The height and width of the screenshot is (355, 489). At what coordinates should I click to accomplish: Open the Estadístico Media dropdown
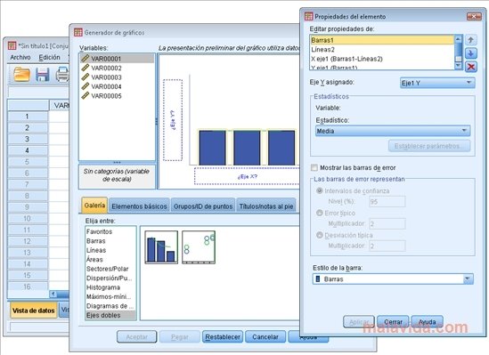393,131
